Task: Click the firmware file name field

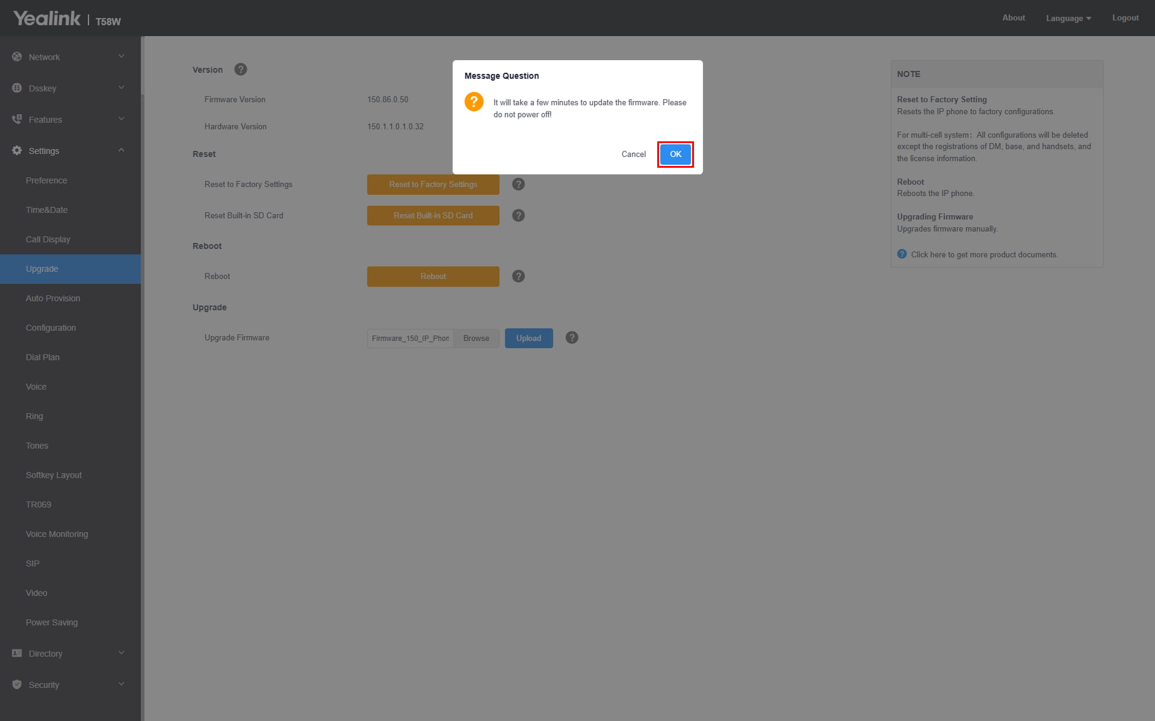Action: [x=410, y=338]
